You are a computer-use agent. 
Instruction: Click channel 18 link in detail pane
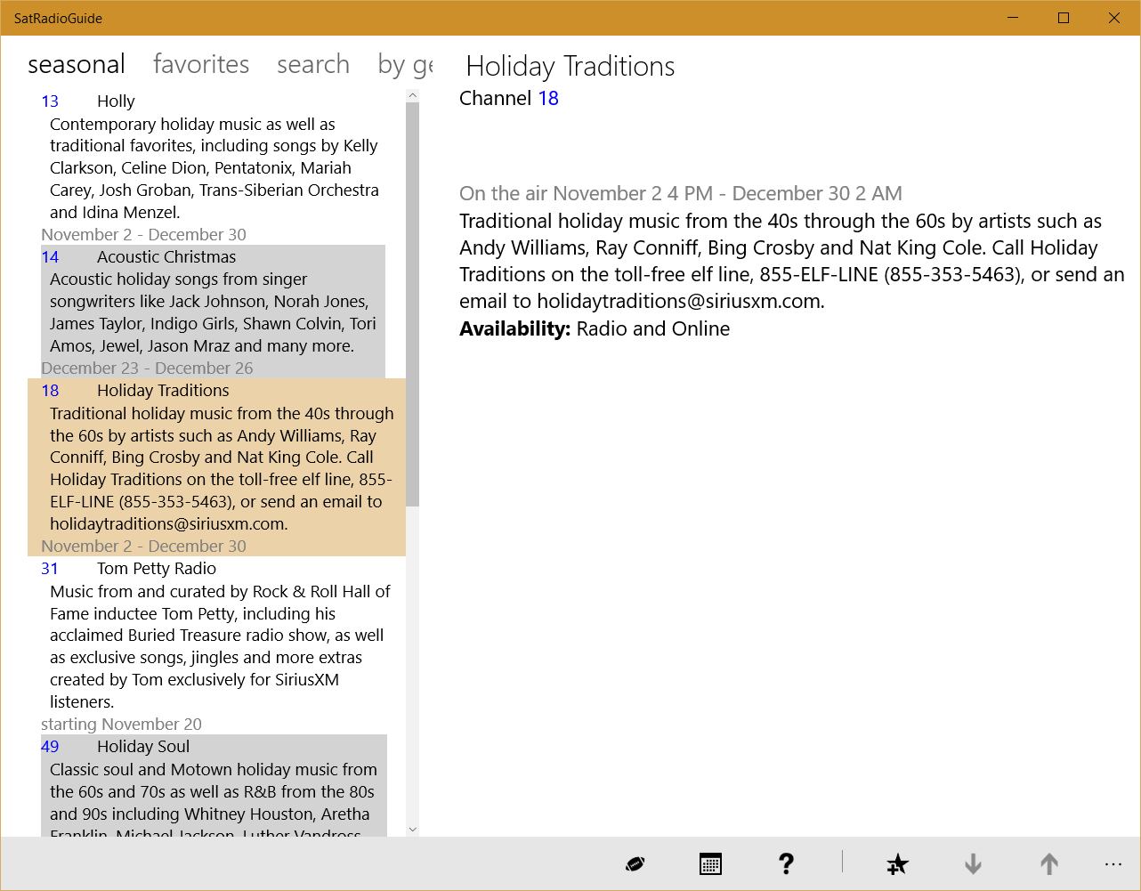[x=548, y=99]
